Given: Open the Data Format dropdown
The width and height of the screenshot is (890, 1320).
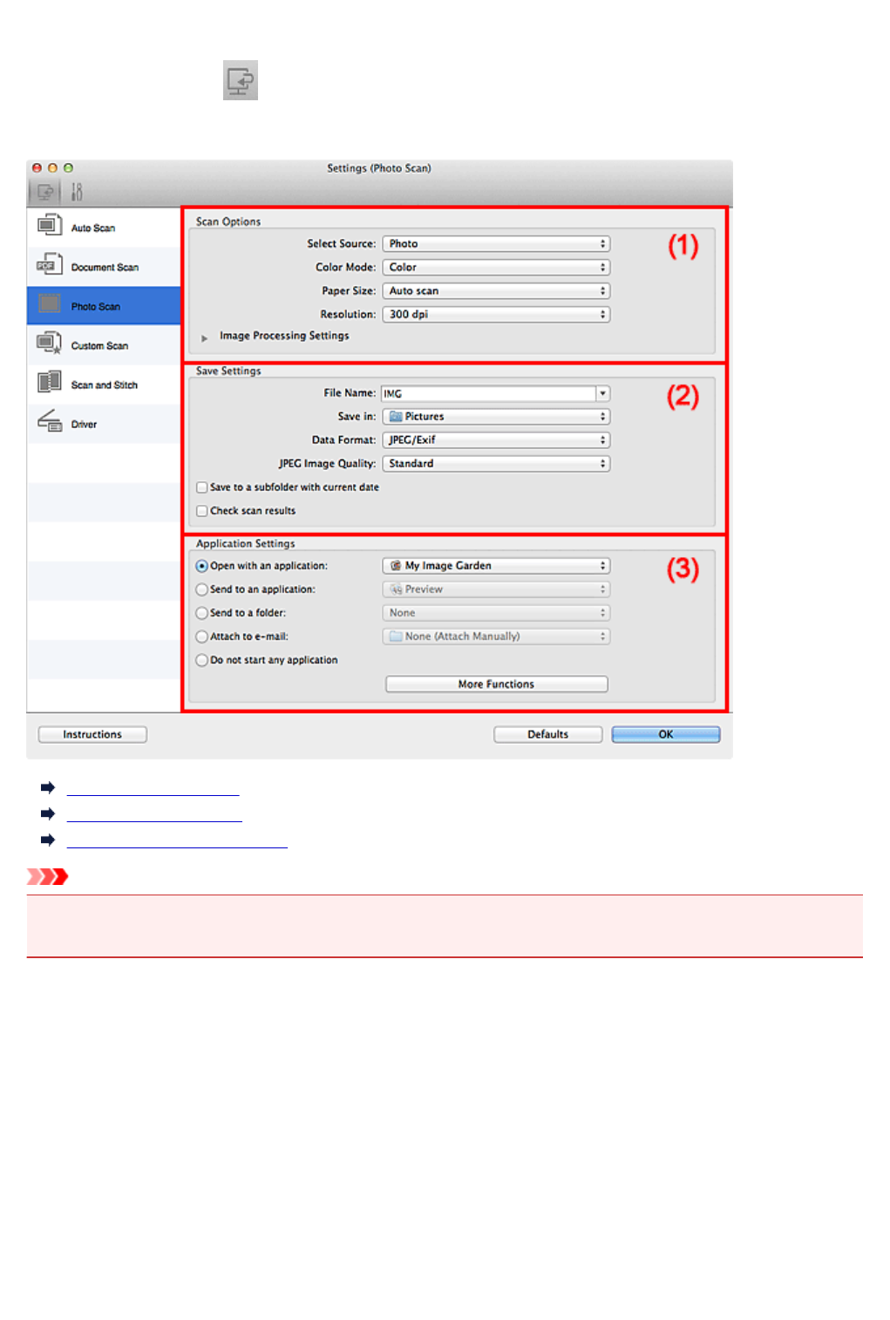Looking at the screenshot, I should [496, 440].
